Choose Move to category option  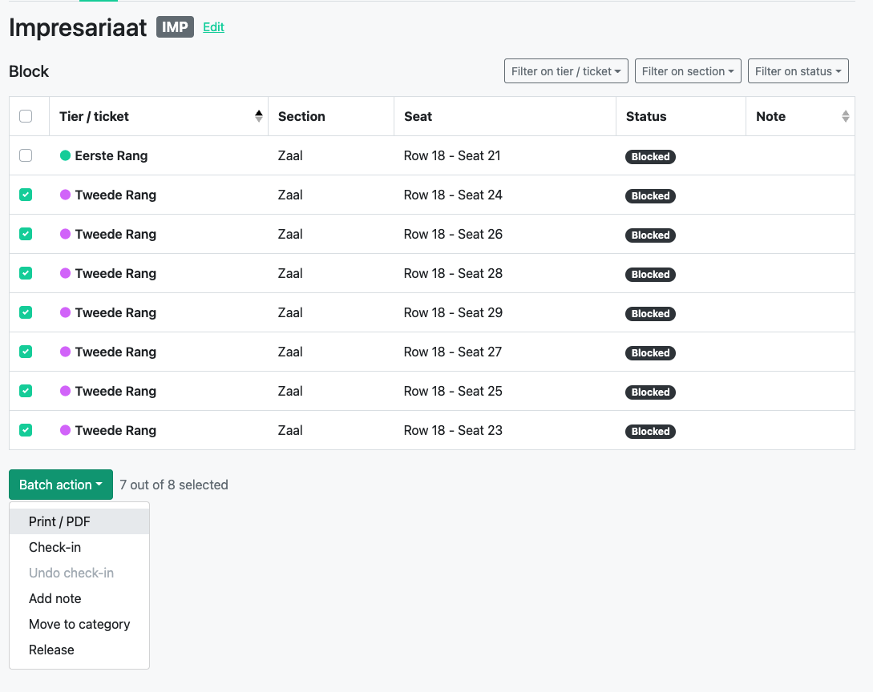coord(79,624)
